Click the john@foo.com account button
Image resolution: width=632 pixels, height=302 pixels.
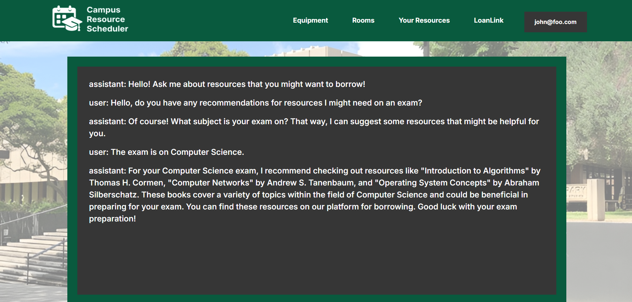[555, 22]
